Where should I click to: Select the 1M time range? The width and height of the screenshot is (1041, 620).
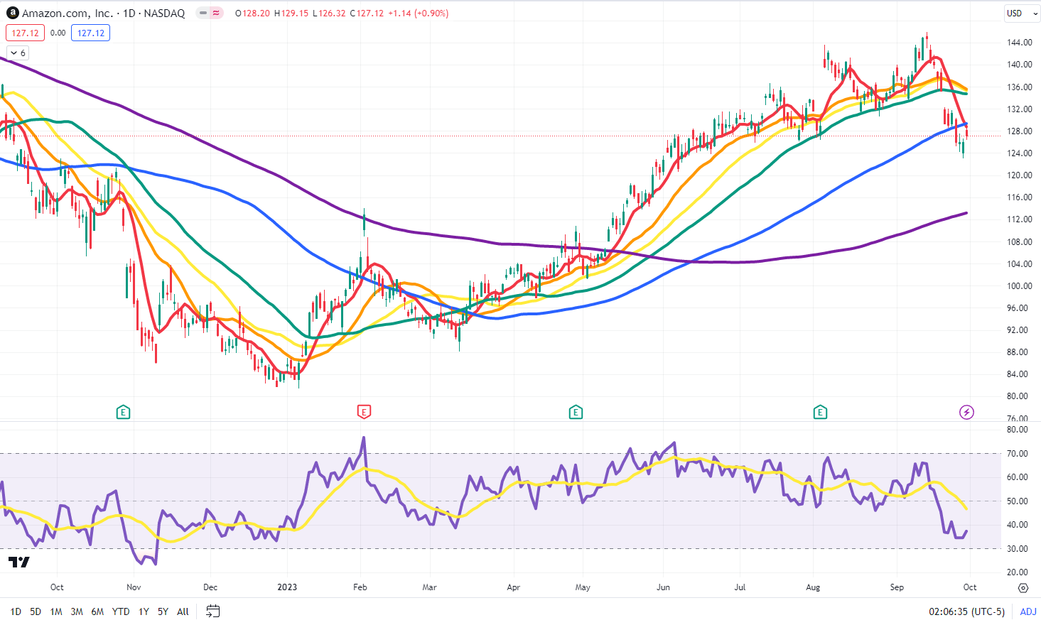click(56, 611)
